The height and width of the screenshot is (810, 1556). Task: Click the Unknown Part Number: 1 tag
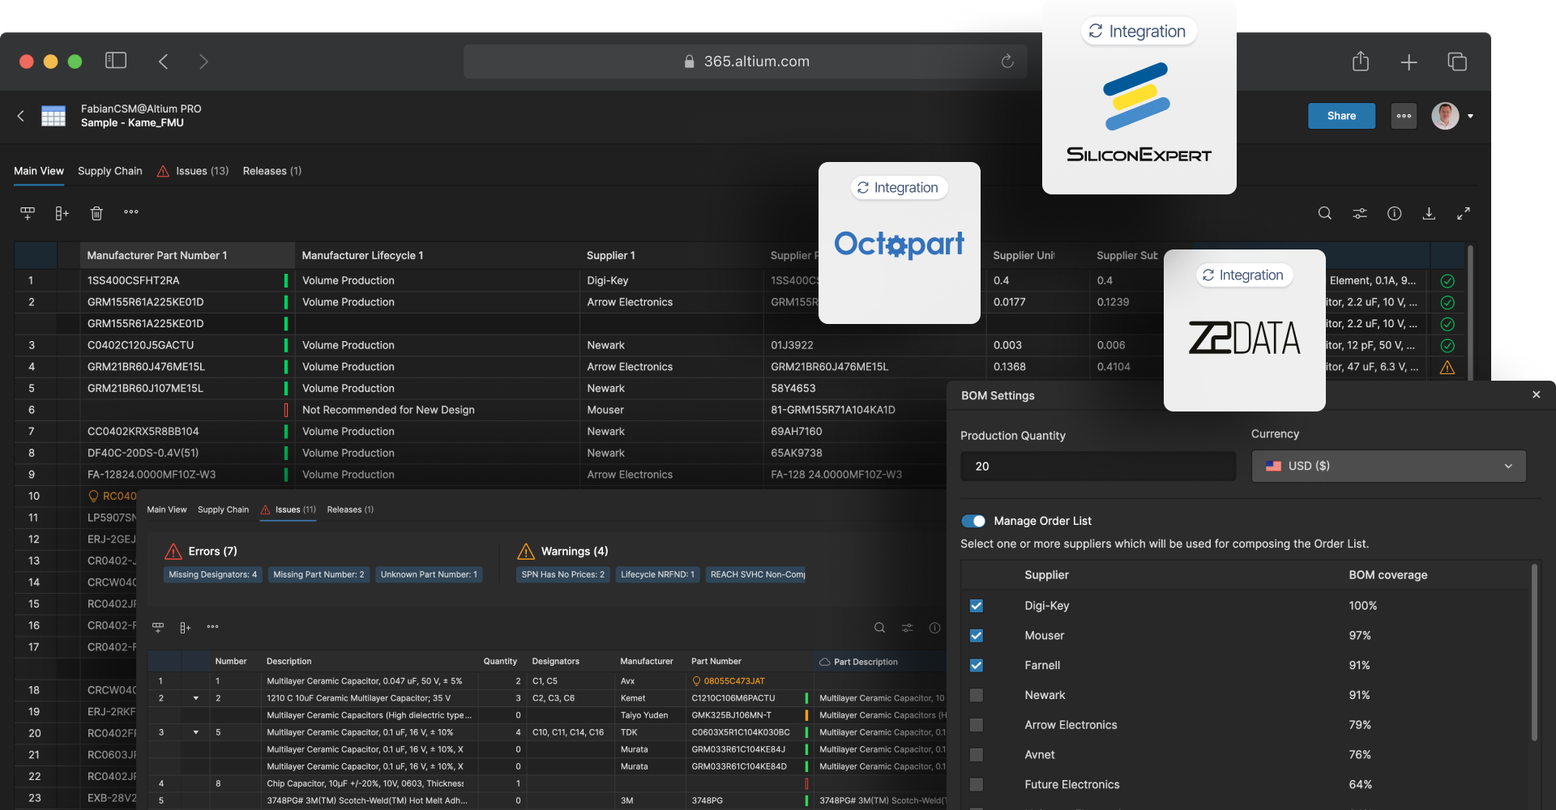(429, 574)
